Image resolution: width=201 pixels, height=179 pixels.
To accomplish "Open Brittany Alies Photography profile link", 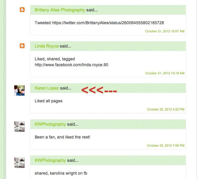I will click(60, 10).
